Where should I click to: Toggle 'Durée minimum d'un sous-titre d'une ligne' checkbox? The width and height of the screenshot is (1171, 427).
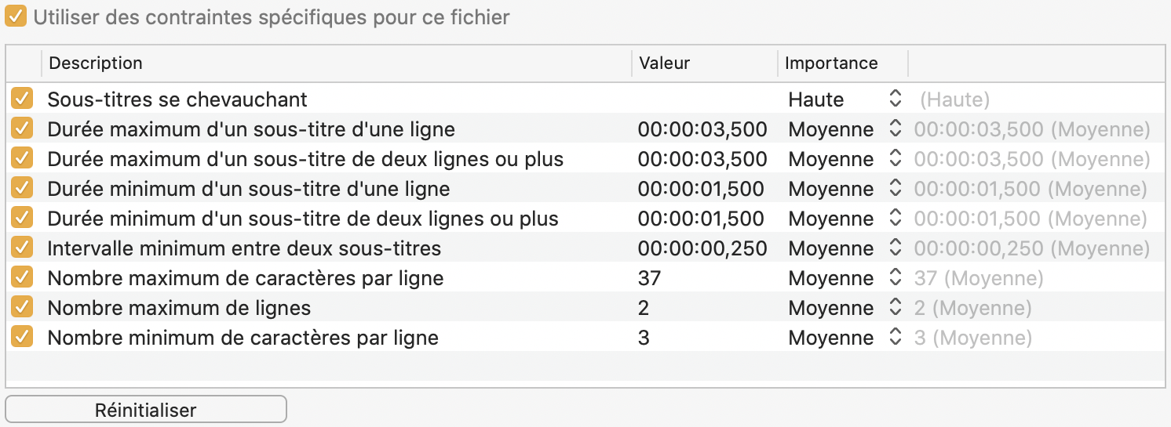[22, 189]
